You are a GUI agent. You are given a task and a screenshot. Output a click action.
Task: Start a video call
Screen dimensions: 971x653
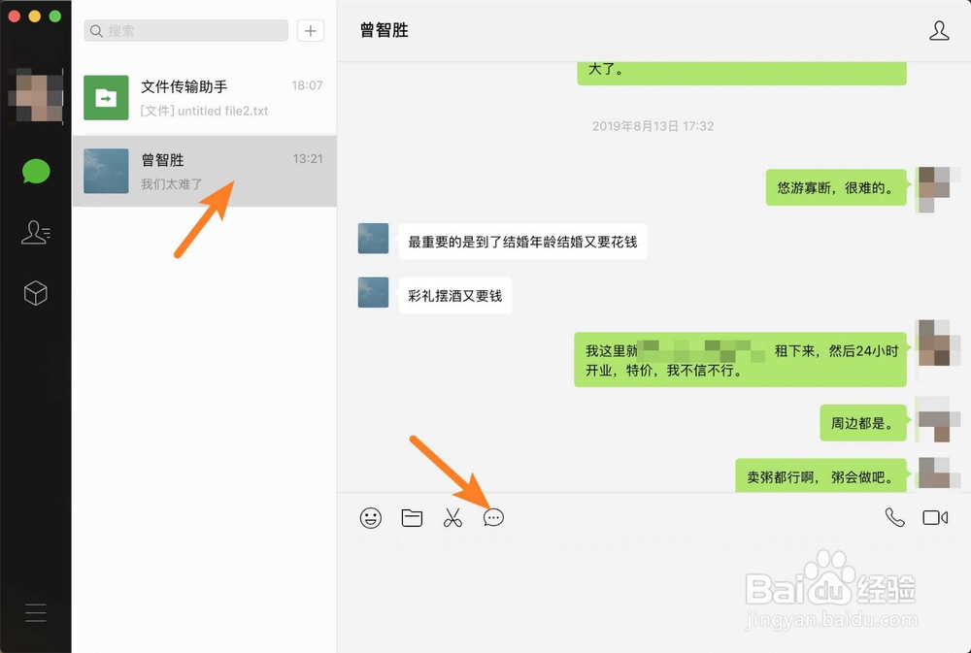click(x=934, y=517)
